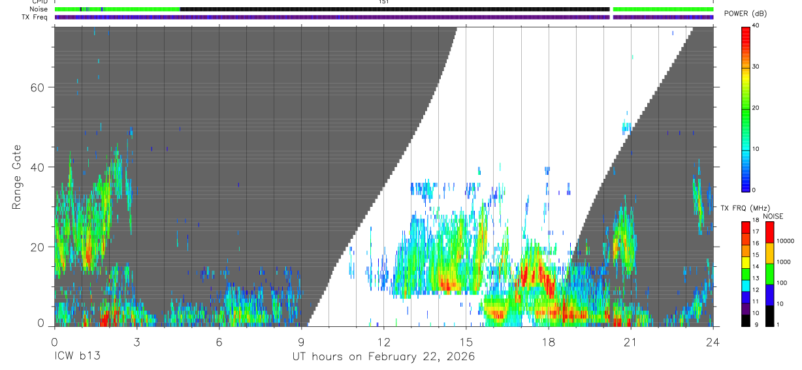Image resolution: width=802 pixels, height=370 pixels.
Task: Click the "12" tick on the UT hours axis
Action: 383,342
